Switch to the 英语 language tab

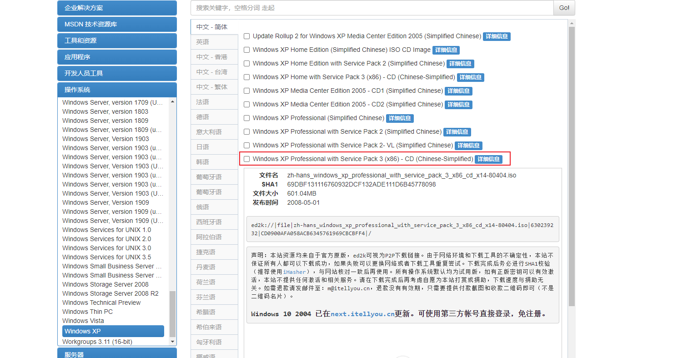point(214,42)
